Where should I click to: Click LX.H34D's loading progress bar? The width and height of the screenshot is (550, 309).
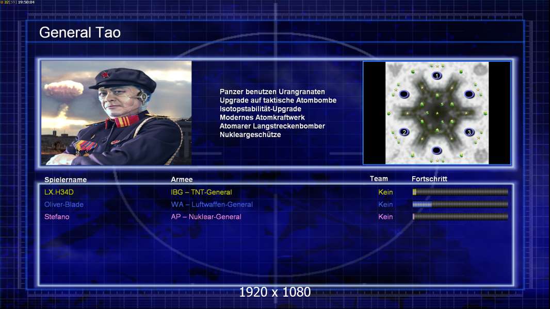pyautogui.click(x=460, y=192)
